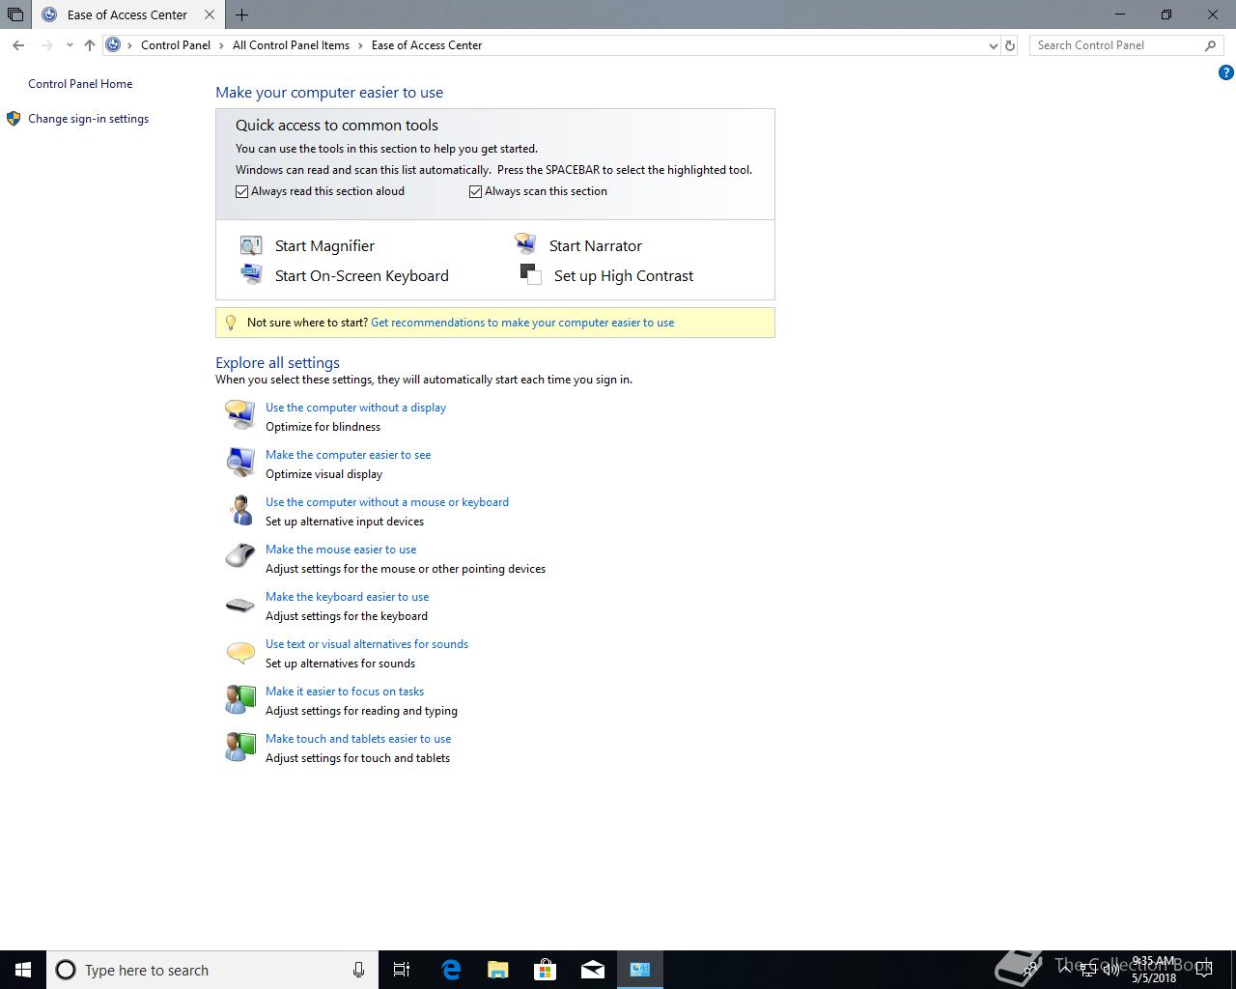Add a new tab with the plus button

pos(242,14)
